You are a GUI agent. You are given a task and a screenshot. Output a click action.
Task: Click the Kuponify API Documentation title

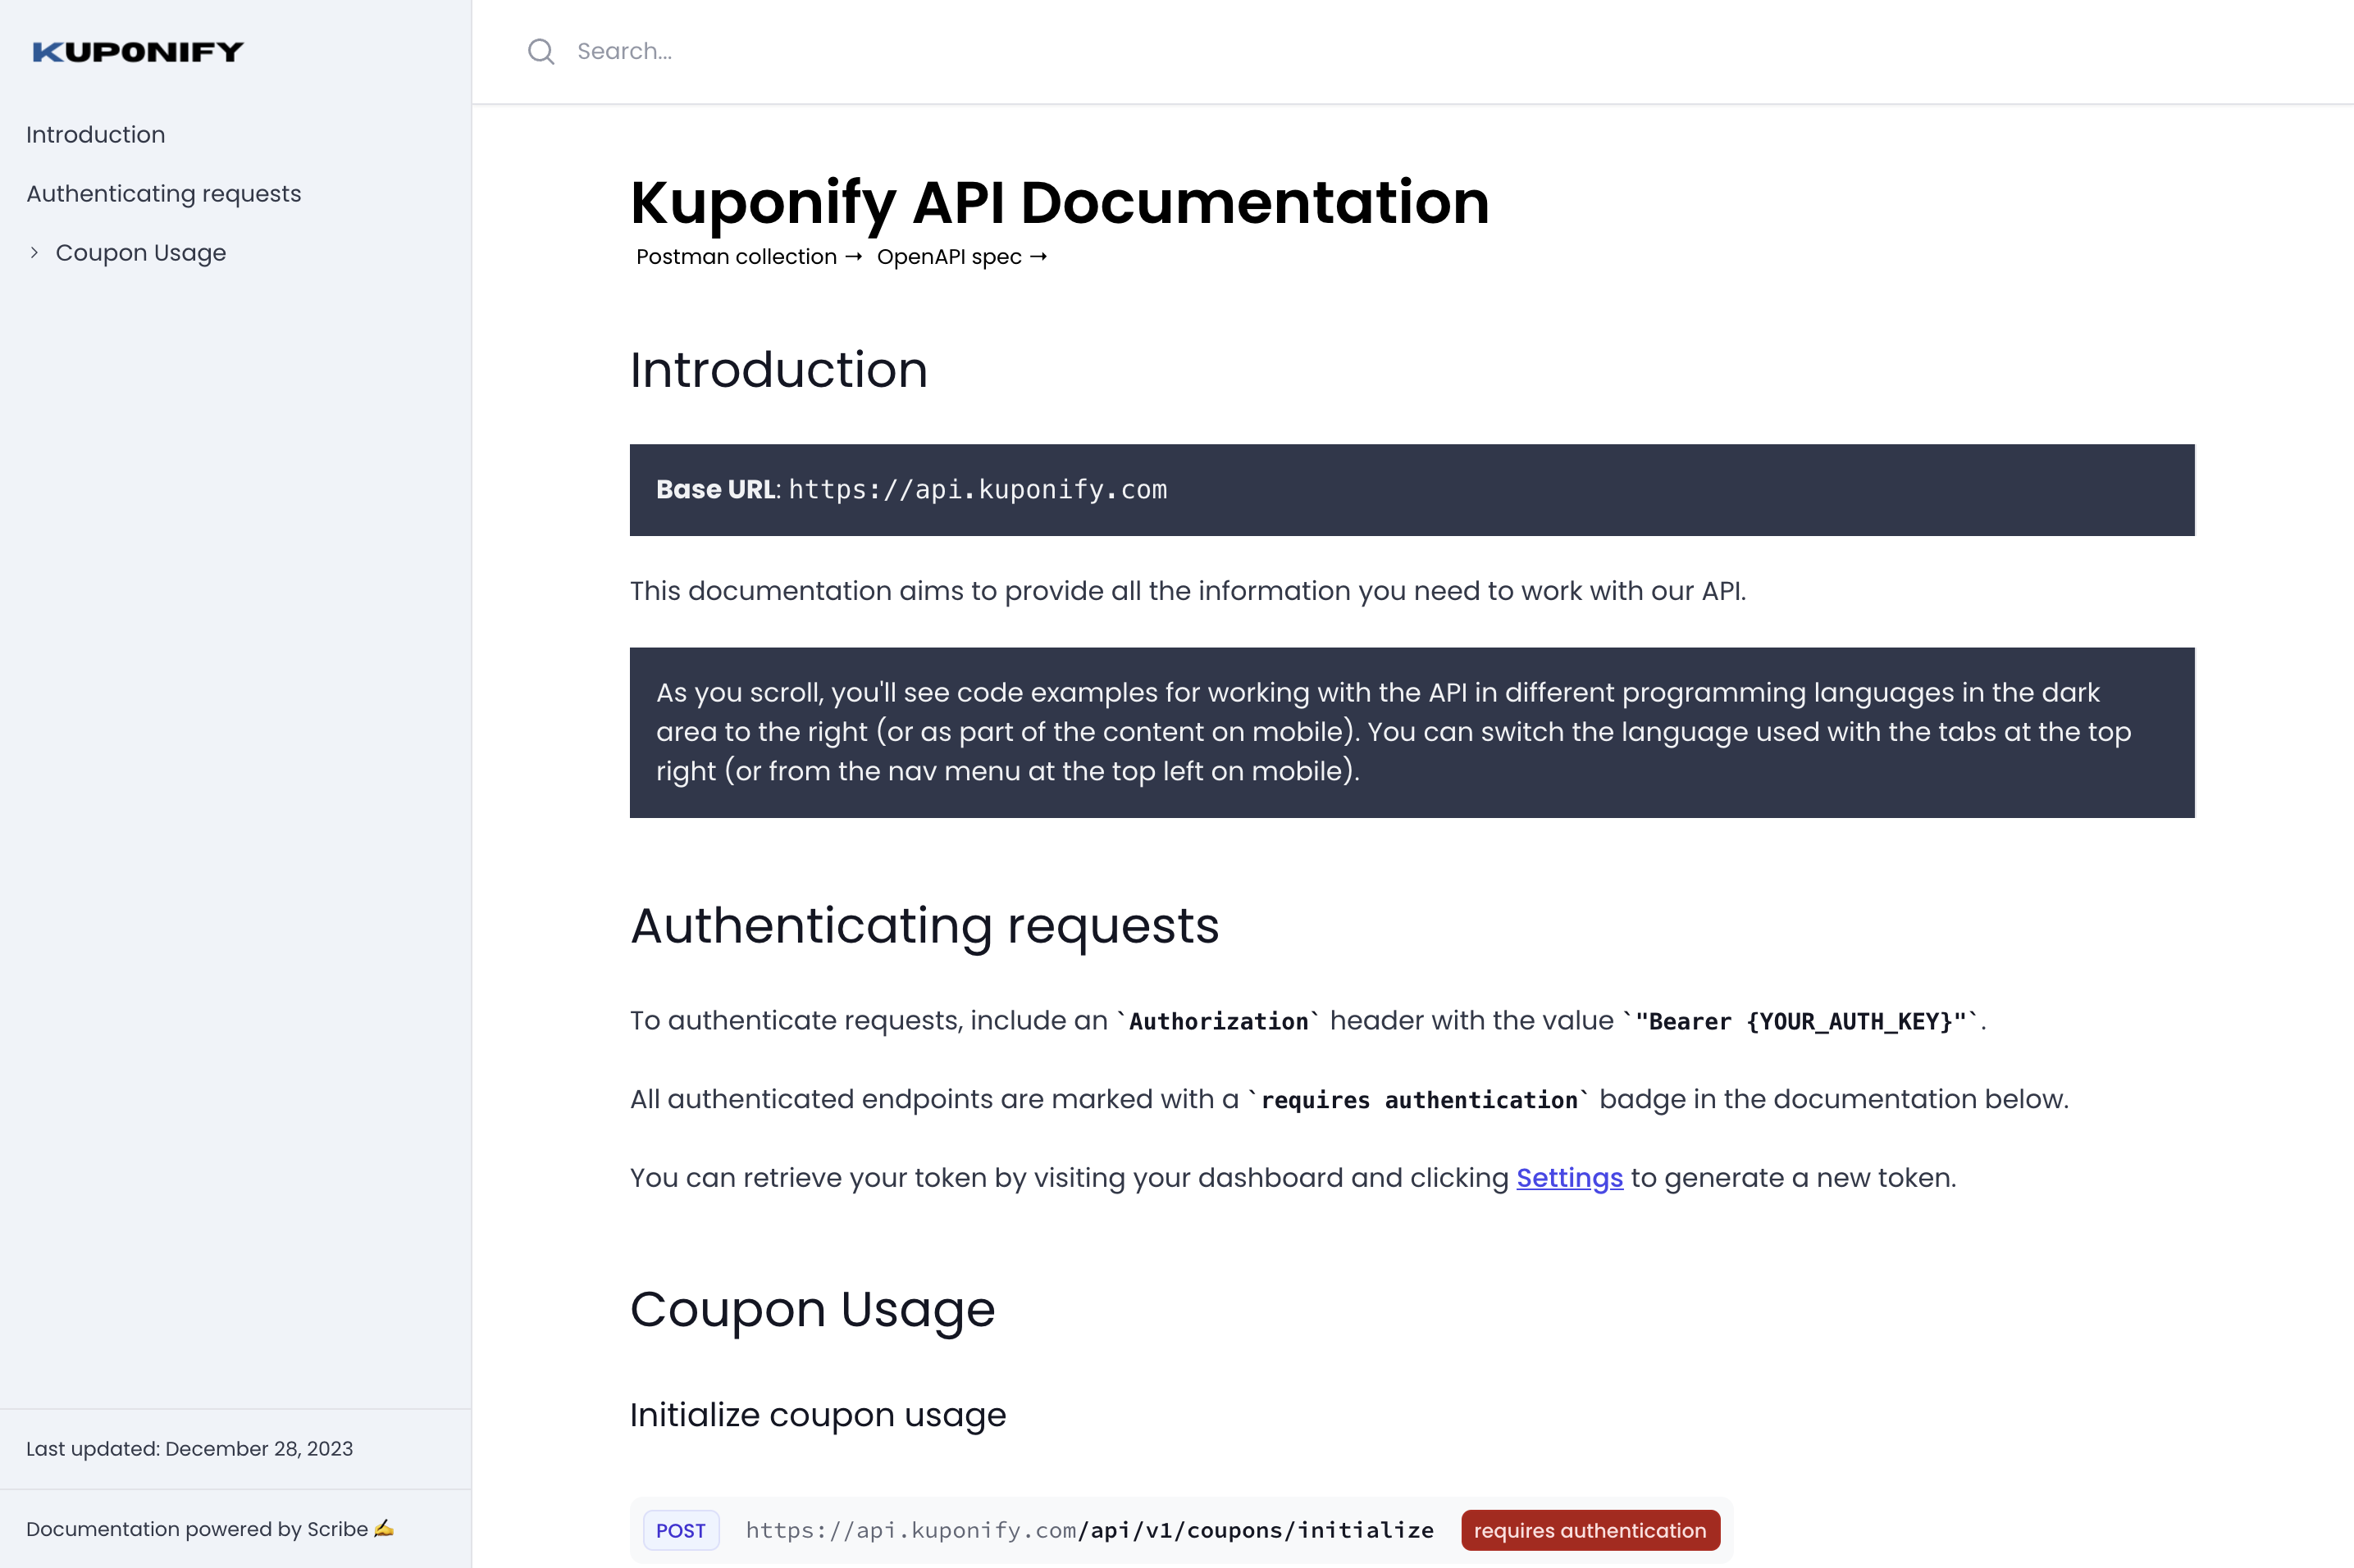click(x=1060, y=203)
